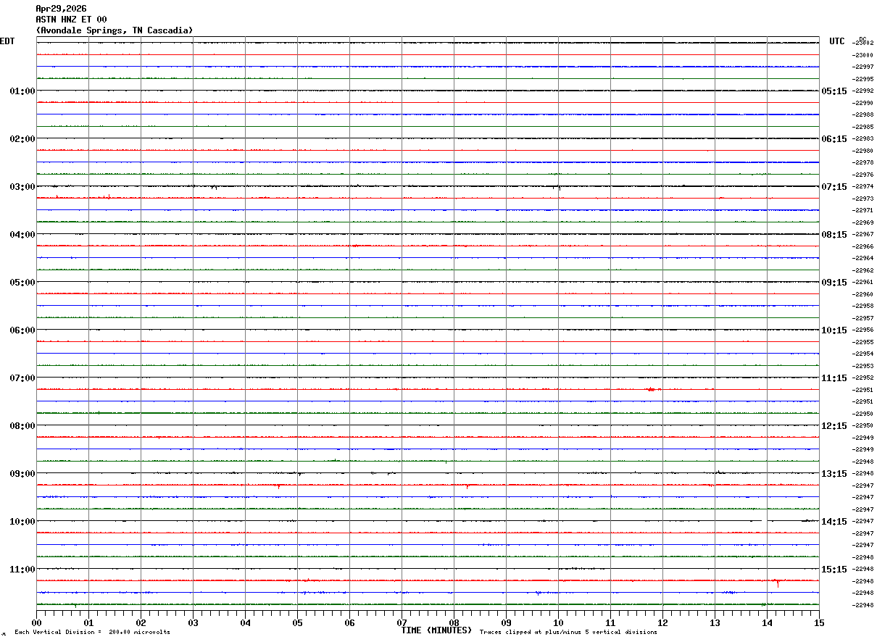Select the 05:00 EDT row label

pos(22,283)
